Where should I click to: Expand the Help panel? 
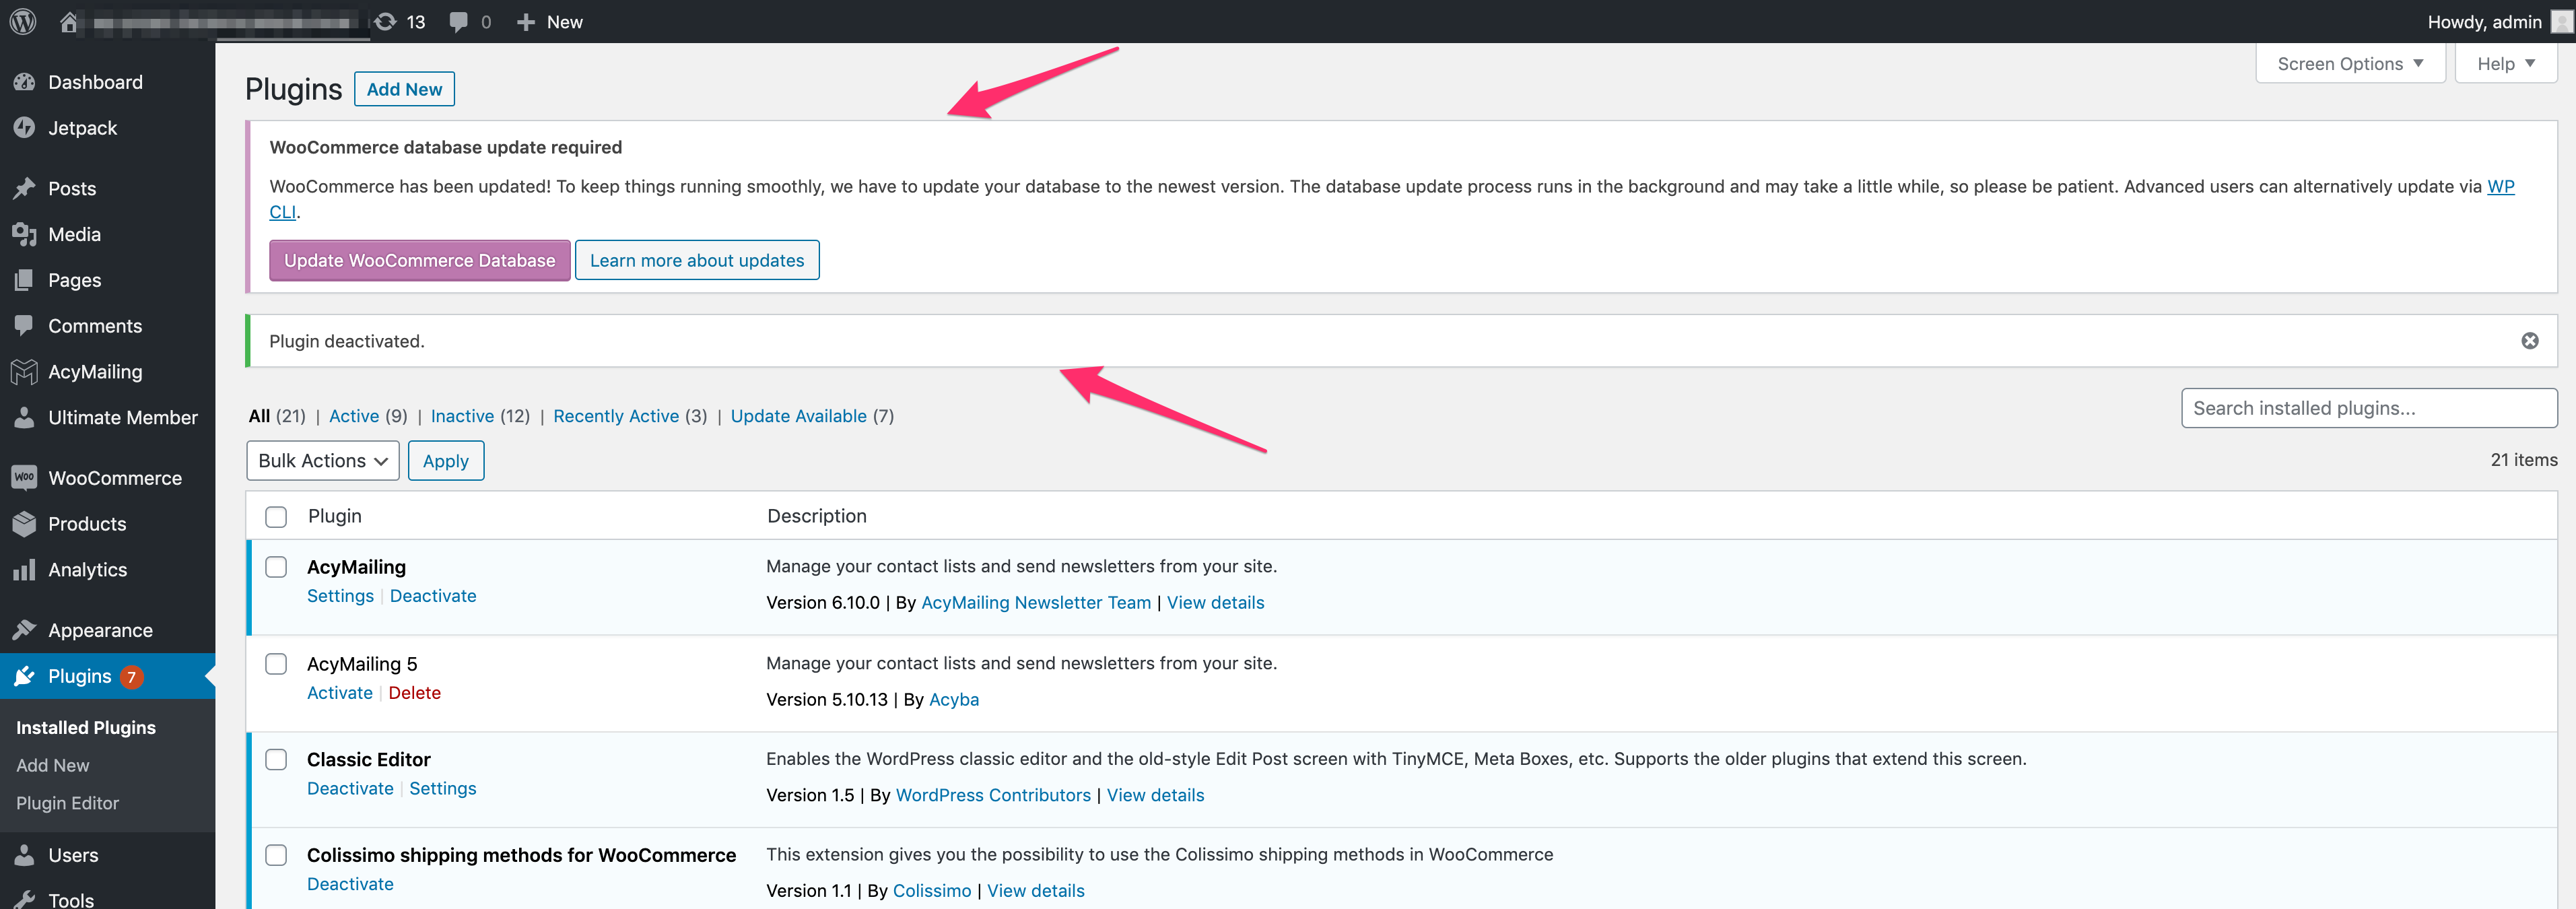click(2506, 63)
